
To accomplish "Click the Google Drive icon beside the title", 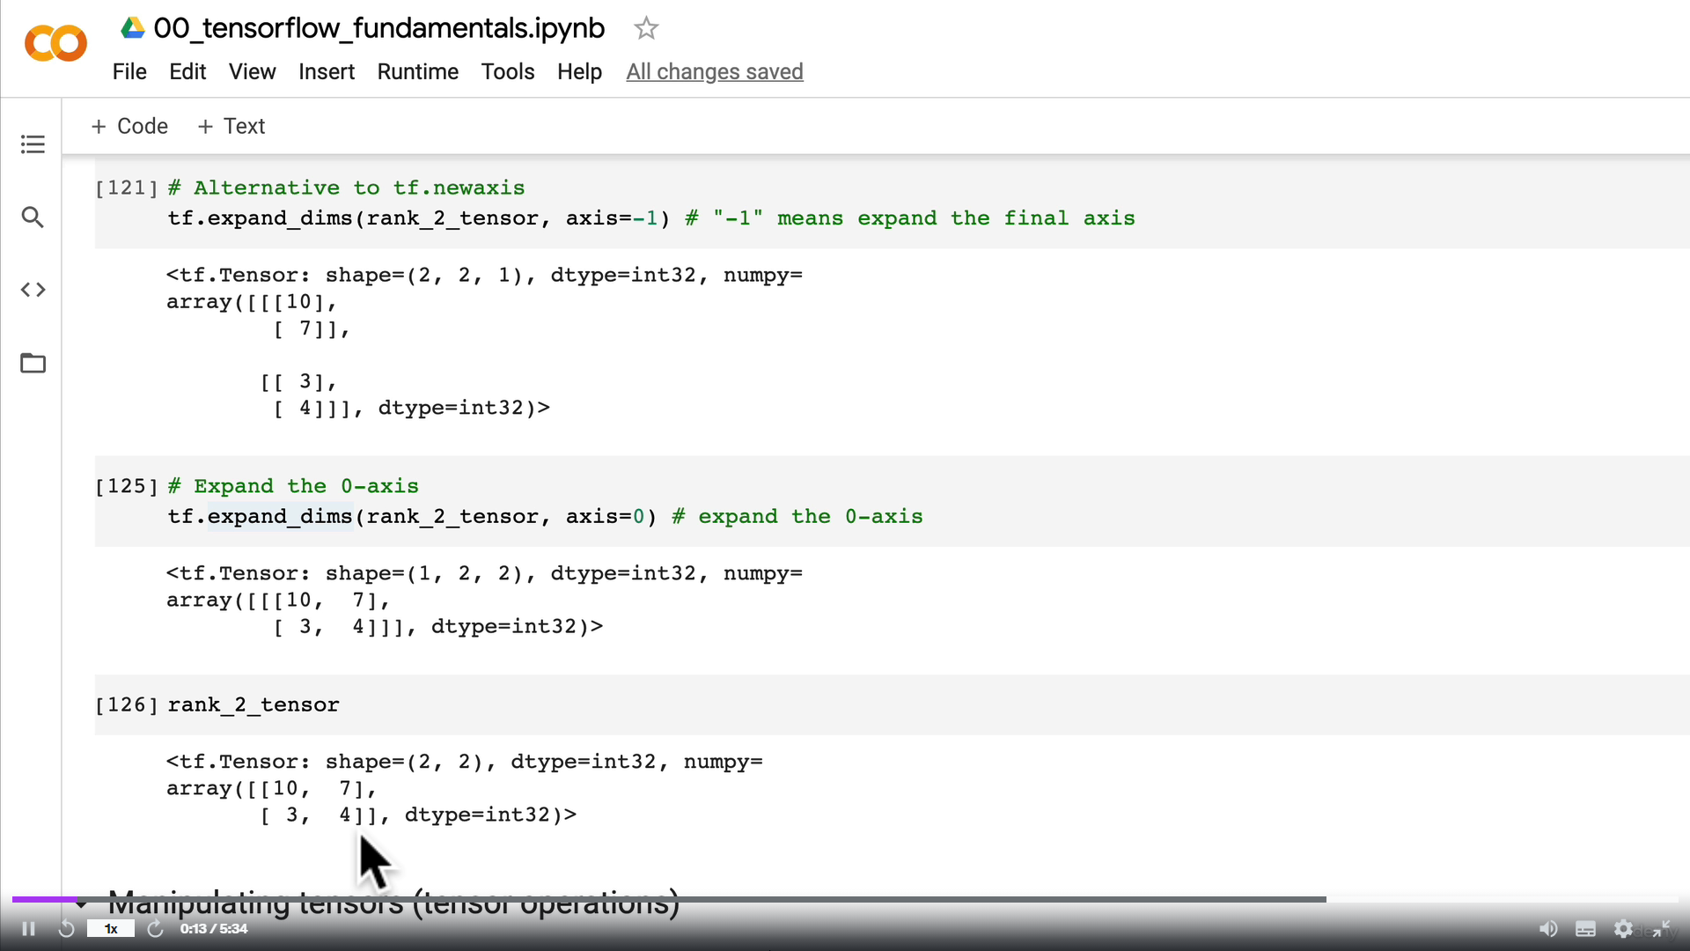I will pos(133,28).
